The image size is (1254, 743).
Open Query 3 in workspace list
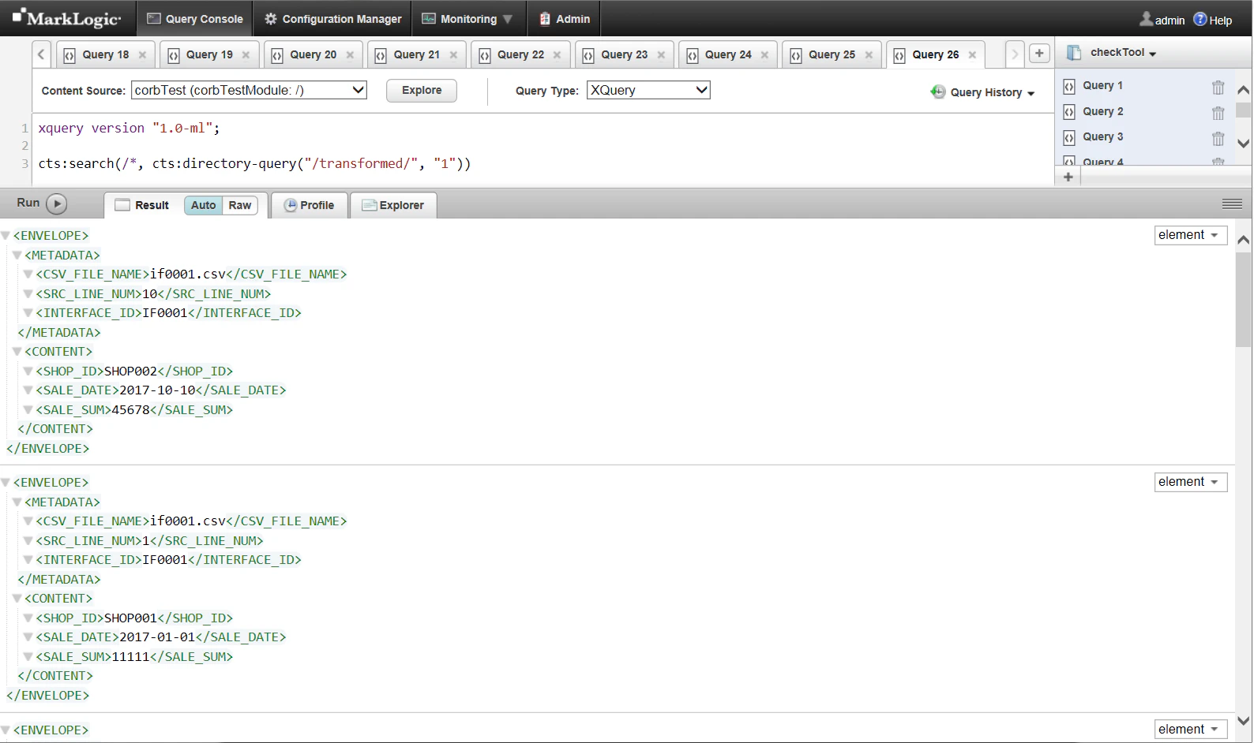pyautogui.click(x=1102, y=136)
